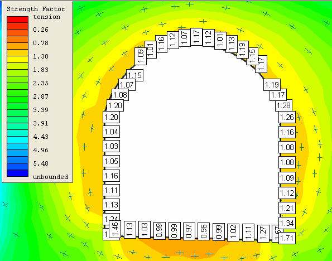Select the 5.48 legend value
The height and width of the screenshot is (261, 332).
click(41, 163)
